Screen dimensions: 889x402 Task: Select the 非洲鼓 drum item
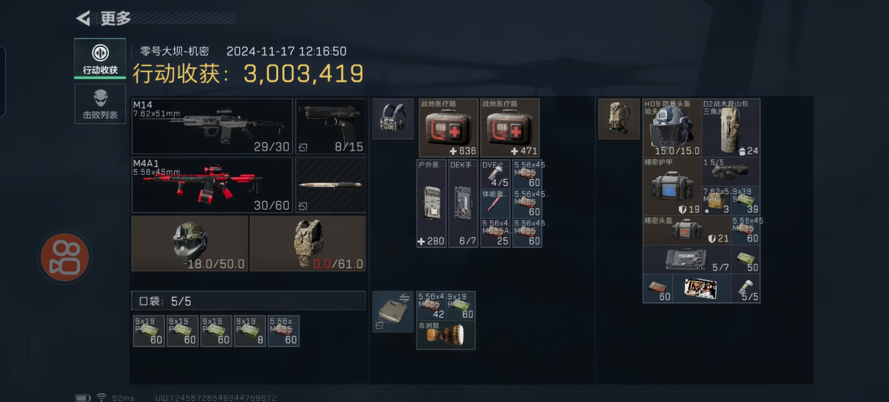445,335
